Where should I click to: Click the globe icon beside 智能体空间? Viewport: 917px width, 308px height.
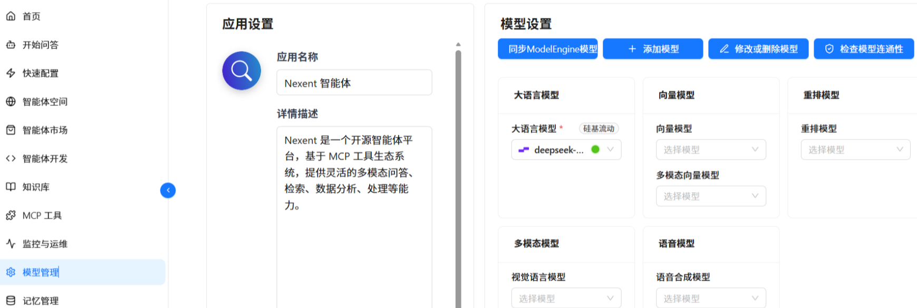11,102
